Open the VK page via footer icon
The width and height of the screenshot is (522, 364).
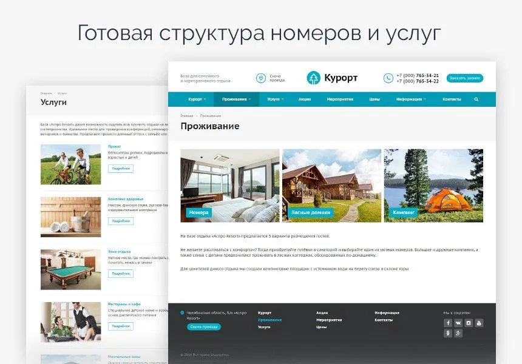[x=458, y=323]
